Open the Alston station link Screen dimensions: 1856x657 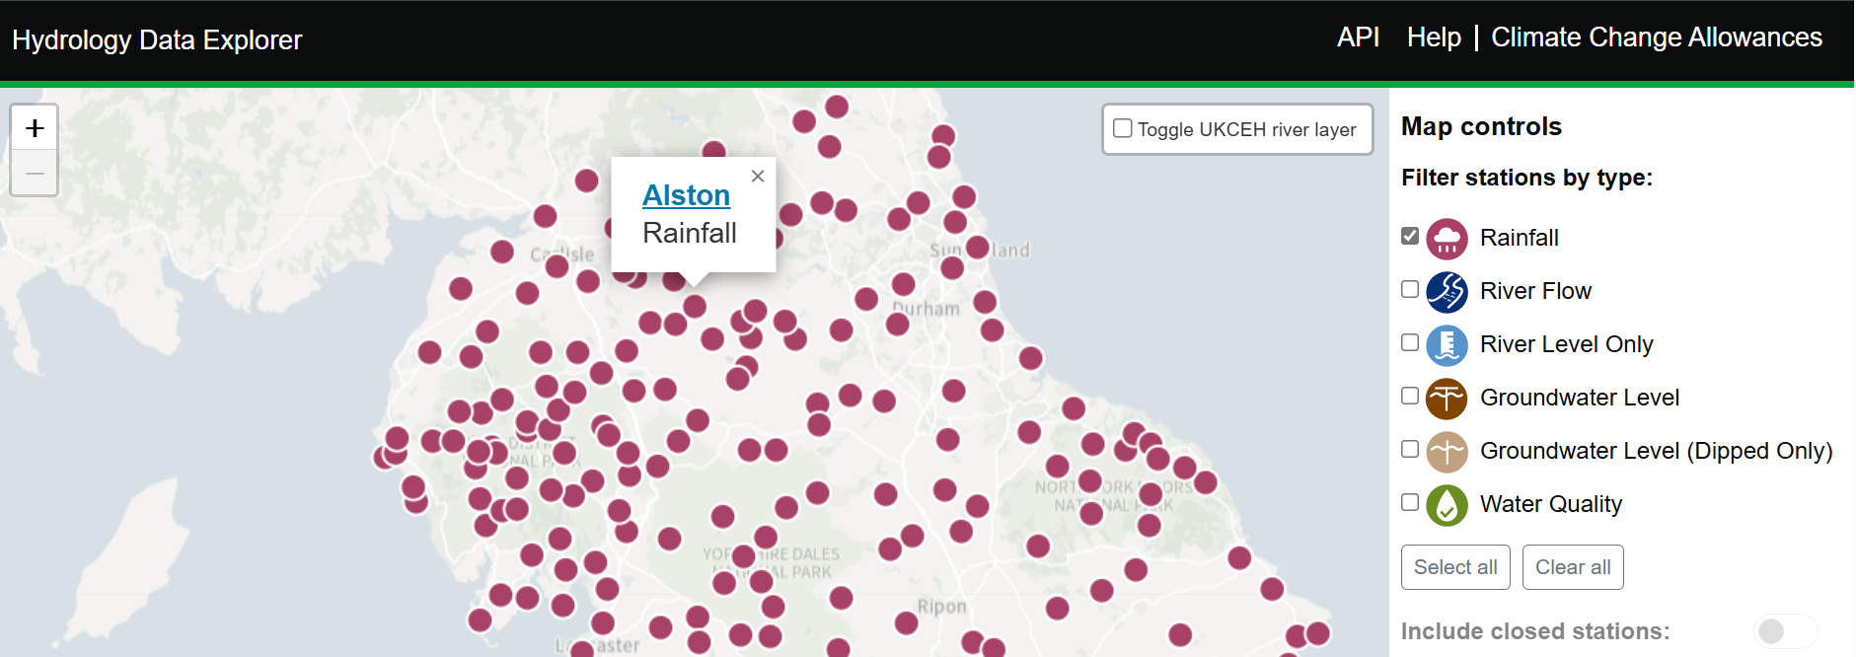tap(686, 195)
